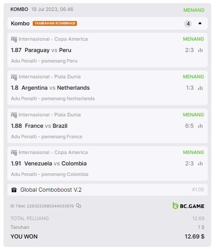Click Copa America label above Paraguay match
The image size is (216, 249).
(x=71, y=39)
